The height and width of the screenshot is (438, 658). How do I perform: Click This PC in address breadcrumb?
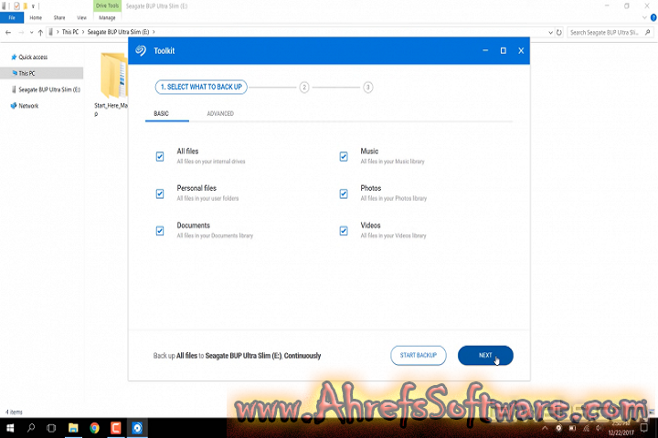pyautogui.click(x=70, y=32)
